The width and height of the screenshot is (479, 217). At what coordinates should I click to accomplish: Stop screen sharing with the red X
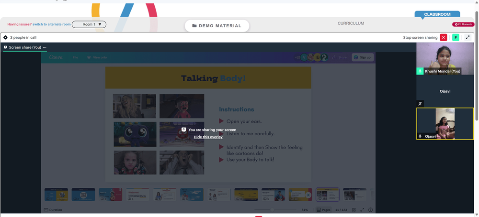tap(443, 37)
